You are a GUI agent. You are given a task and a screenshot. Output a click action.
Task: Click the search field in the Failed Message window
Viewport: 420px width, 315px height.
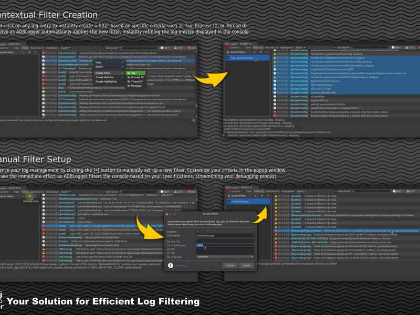coord(372,191)
